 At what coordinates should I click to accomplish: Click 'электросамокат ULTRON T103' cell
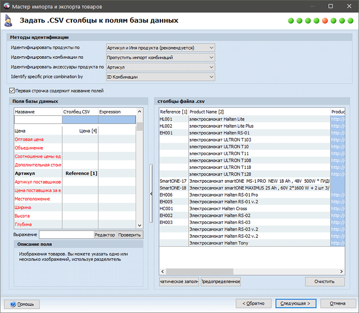click(x=259, y=140)
